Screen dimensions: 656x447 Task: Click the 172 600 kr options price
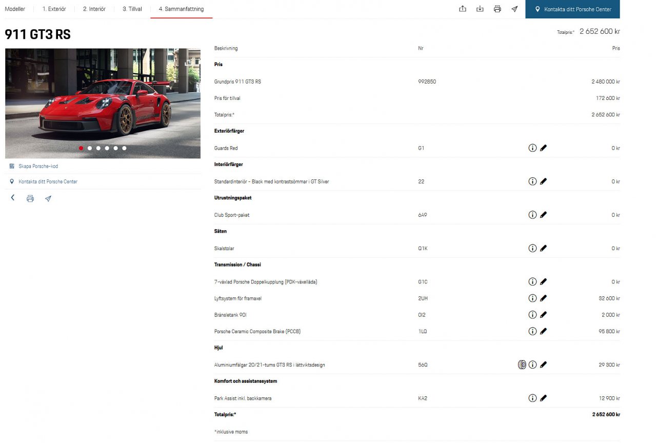click(x=608, y=98)
